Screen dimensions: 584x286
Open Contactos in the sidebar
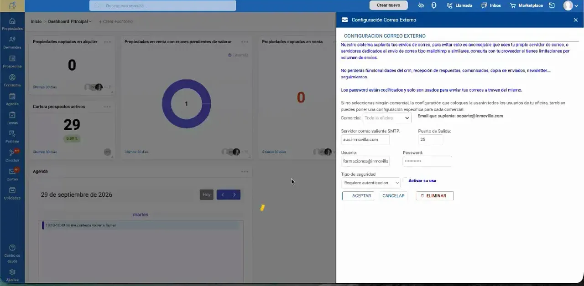tap(12, 81)
